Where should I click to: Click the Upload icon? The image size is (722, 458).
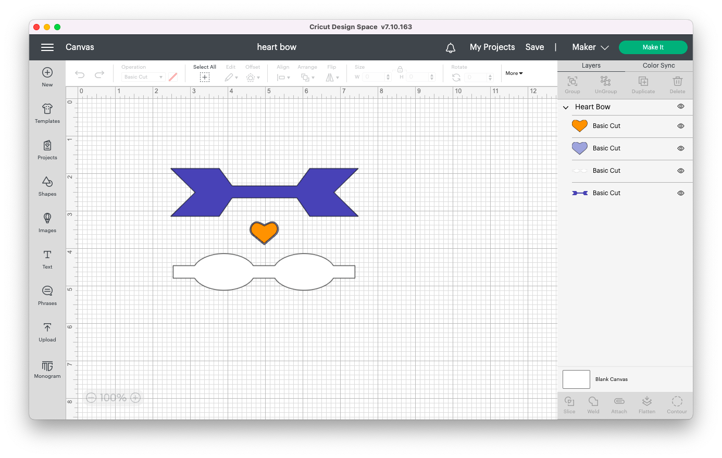click(x=47, y=331)
